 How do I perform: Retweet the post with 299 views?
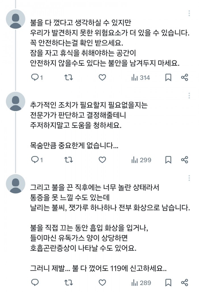(x=69, y=160)
